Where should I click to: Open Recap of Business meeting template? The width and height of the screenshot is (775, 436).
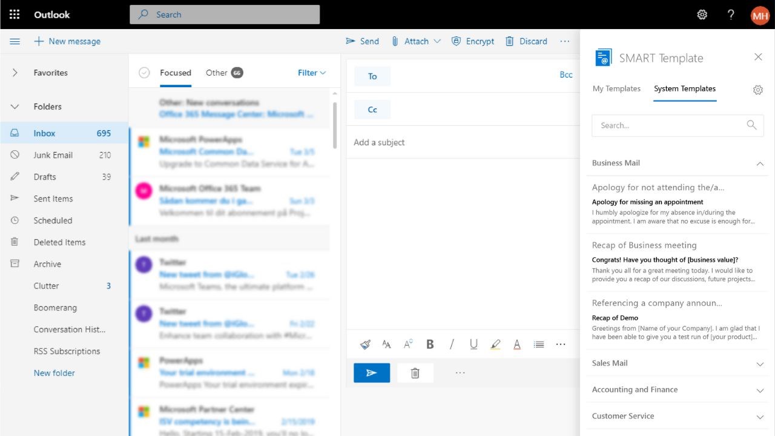point(678,262)
